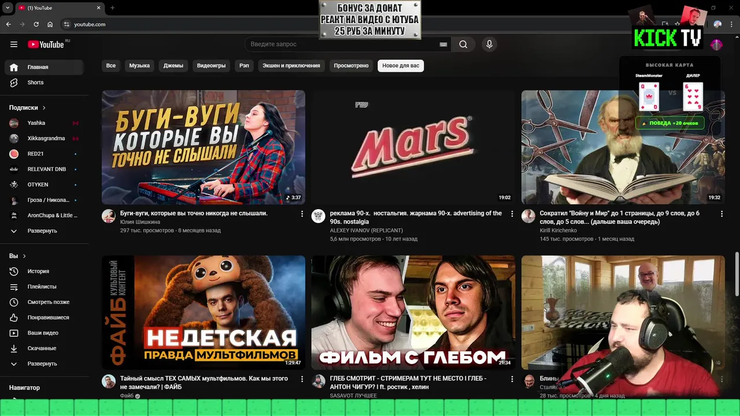The height and width of the screenshot is (416, 740).
Task: Open Chrome tab search dropdown
Action: tap(8, 8)
